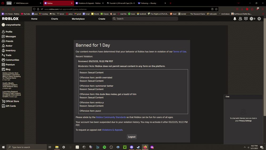266x150 pixels.
Task: Open Friends in the sidebar
Action: (x=7, y=41)
